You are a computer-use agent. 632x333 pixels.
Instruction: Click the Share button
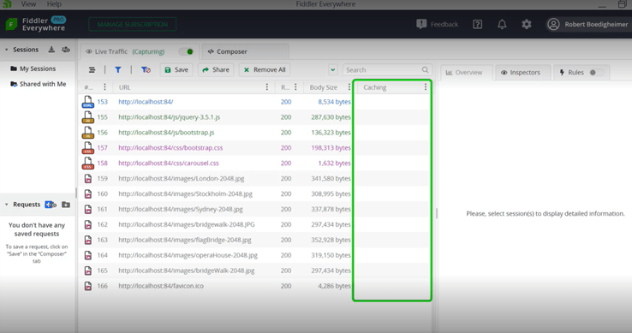[216, 69]
